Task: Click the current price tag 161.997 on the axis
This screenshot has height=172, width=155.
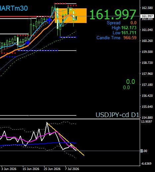Action: point(147,16)
